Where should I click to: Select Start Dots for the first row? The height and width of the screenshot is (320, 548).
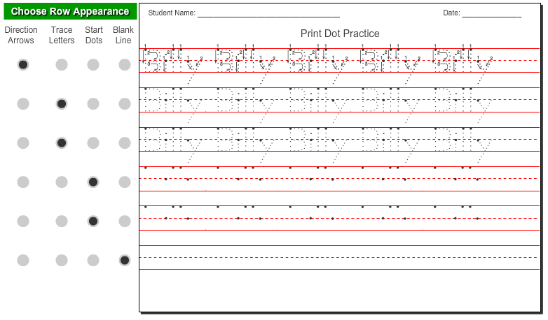[x=93, y=64]
